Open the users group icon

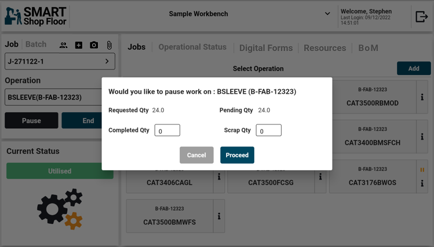63,45
